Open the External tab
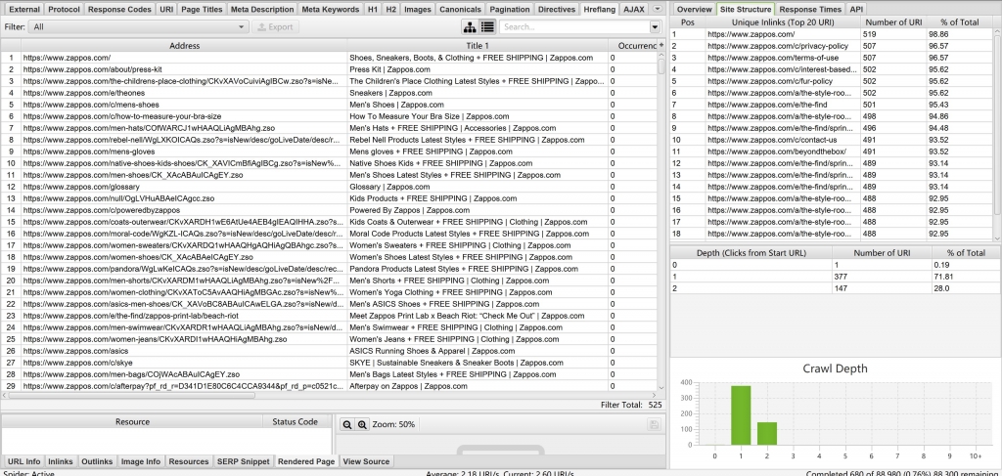The height and width of the screenshot is (476, 1002). 24,10
